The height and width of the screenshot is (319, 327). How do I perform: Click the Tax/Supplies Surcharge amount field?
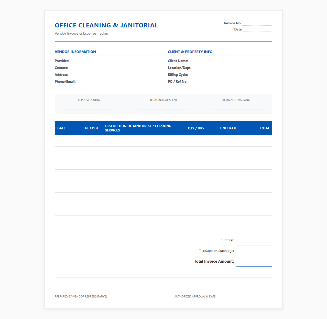pyautogui.click(x=254, y=251)
